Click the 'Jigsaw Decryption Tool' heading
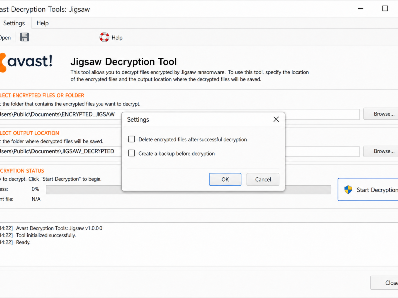The width and height of the screenshot is (398, 298). 123,62
